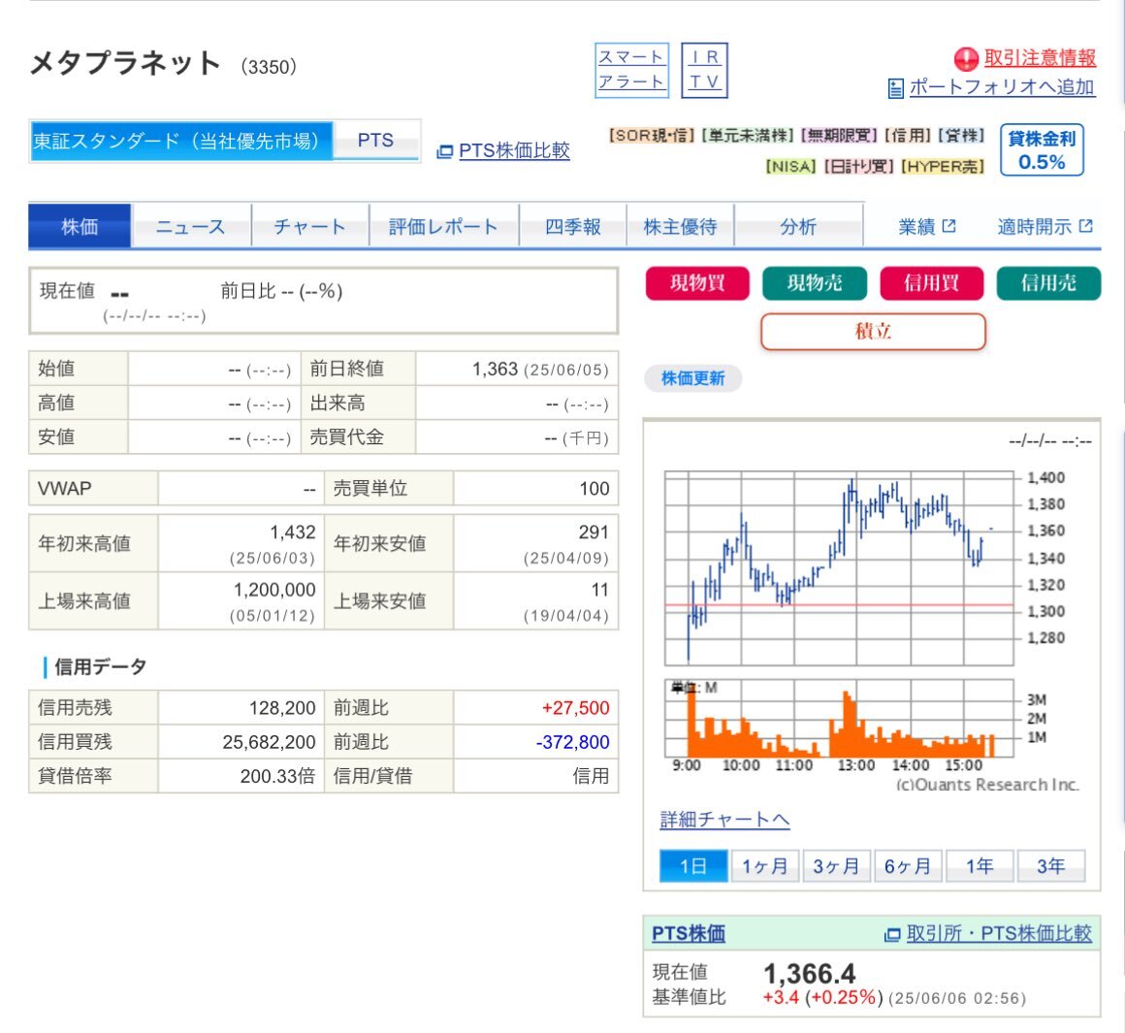Image resolution: width=1125 pixels, height=1033 pixels.
Task: Click the NISA tag
Action: pos(790,167)
